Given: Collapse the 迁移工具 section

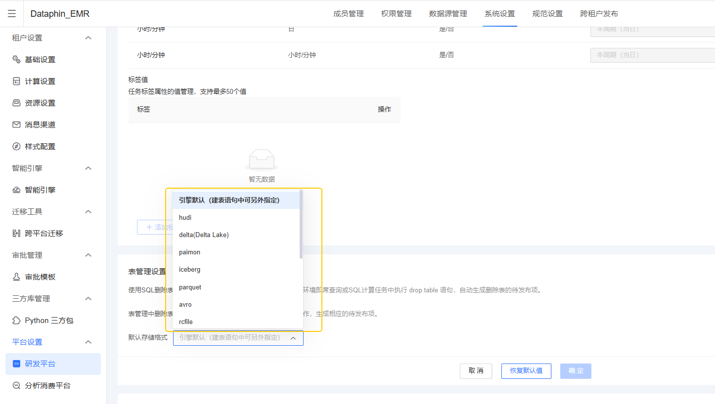Looking at the screenshot, I should tap(89, 212).
